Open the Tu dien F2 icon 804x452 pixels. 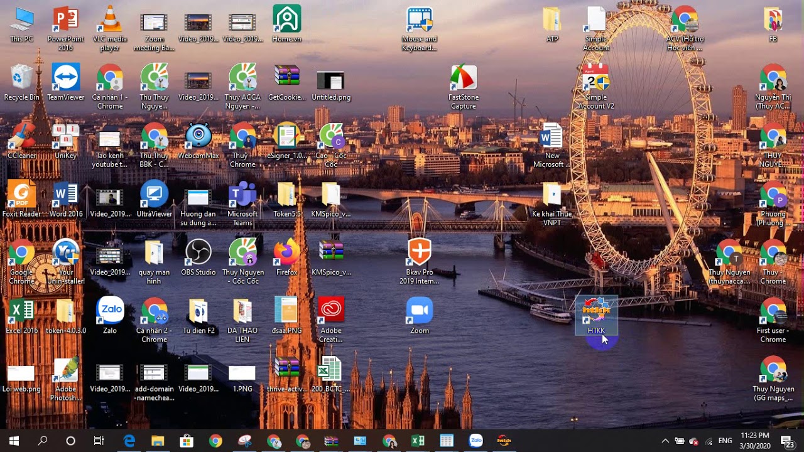point(198,316)
